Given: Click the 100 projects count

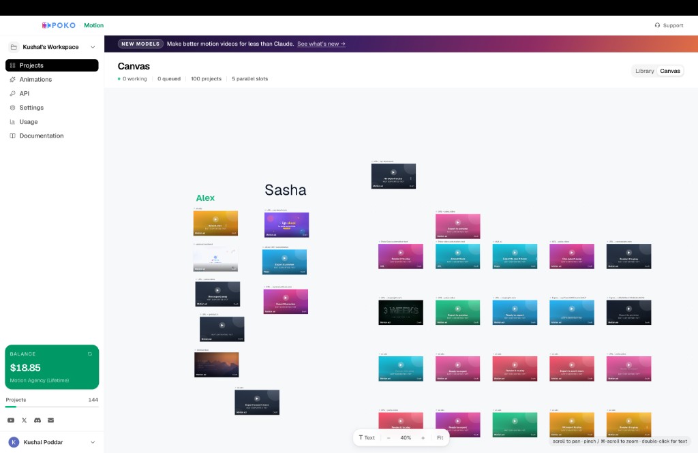Looking at the screenshot, I should pyautogui.click(x=206, y=79).
